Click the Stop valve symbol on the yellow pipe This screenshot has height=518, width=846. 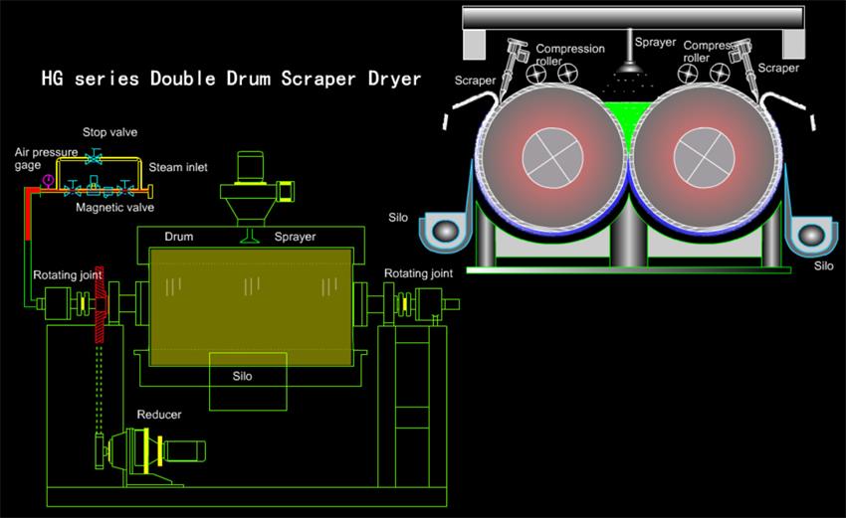tap(94, 157)
